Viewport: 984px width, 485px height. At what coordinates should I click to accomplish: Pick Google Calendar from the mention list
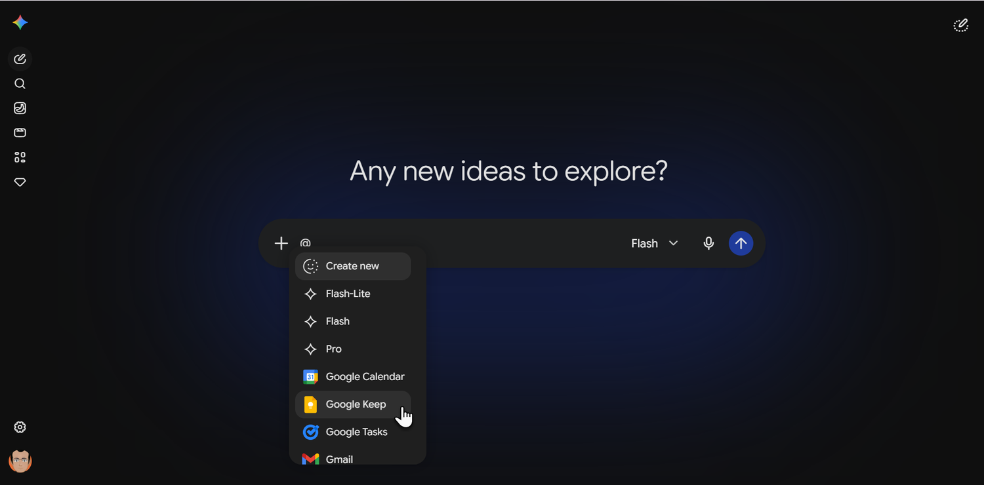tap(353, 377)
